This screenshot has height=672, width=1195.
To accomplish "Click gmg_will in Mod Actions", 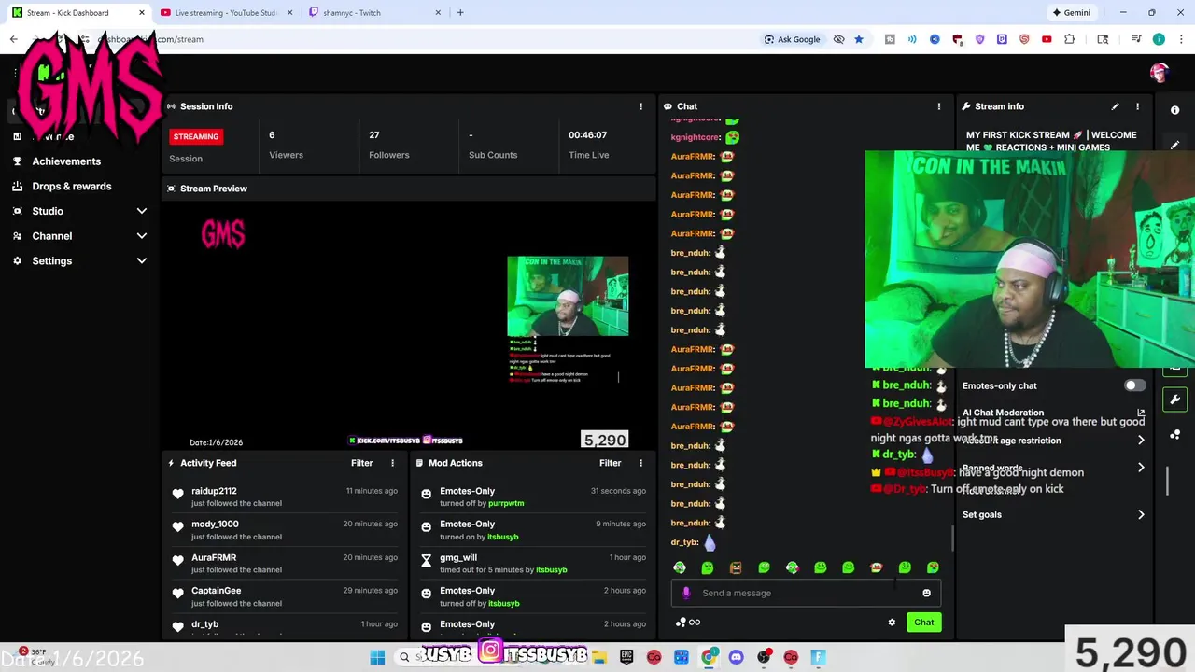I will click(458, 558).
